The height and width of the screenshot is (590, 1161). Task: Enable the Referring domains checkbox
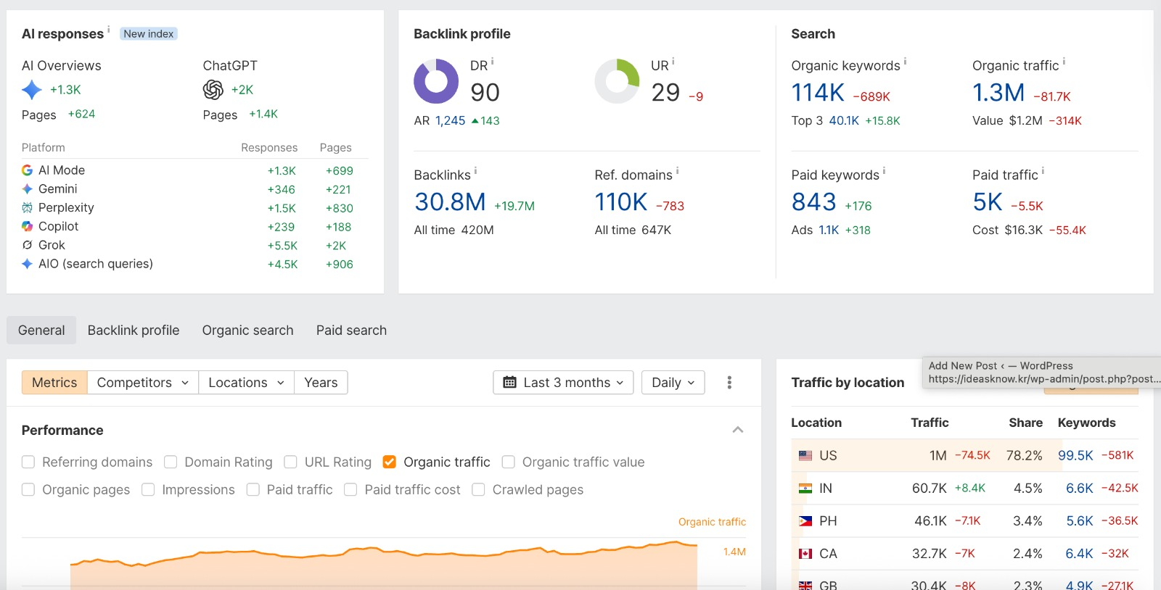pyautogui.click(x=28, y=462)
